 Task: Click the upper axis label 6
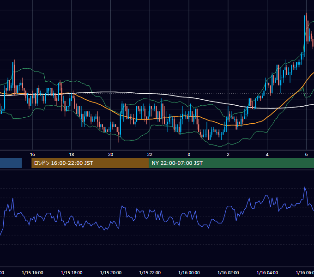pyautogui.click(x=306, y=155)
